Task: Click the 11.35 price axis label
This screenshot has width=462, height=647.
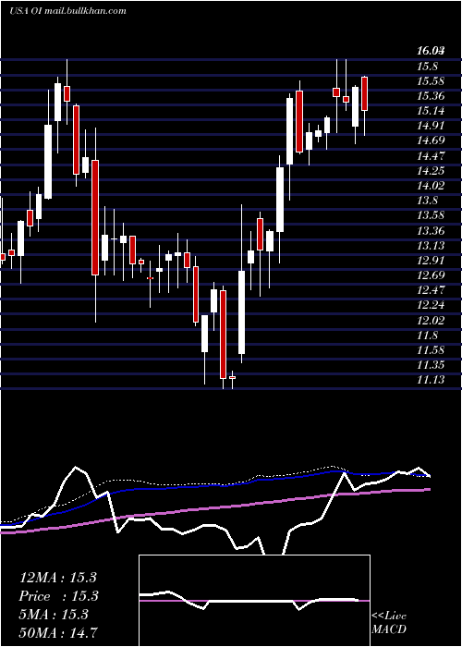Action: 431,365
